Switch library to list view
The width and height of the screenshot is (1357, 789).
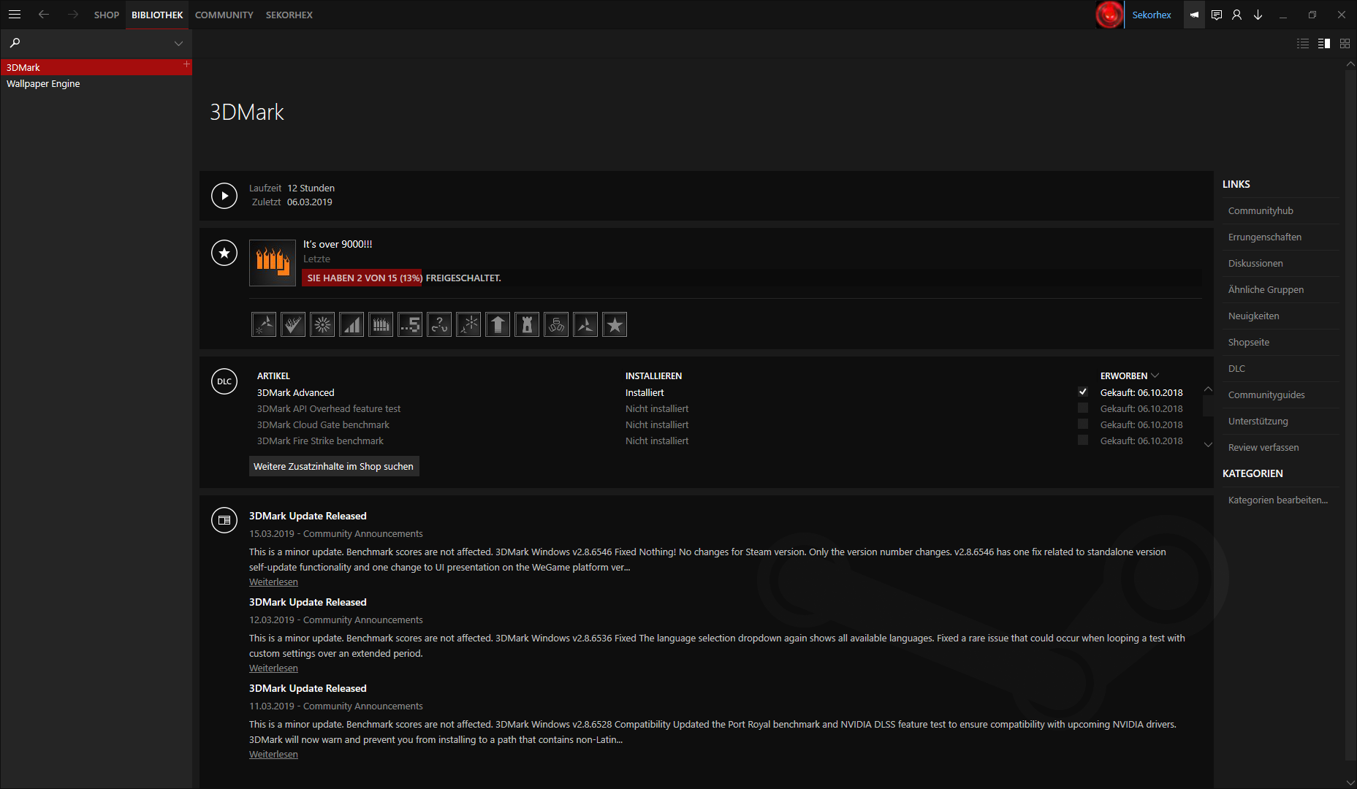click(x=1303, y=44)
